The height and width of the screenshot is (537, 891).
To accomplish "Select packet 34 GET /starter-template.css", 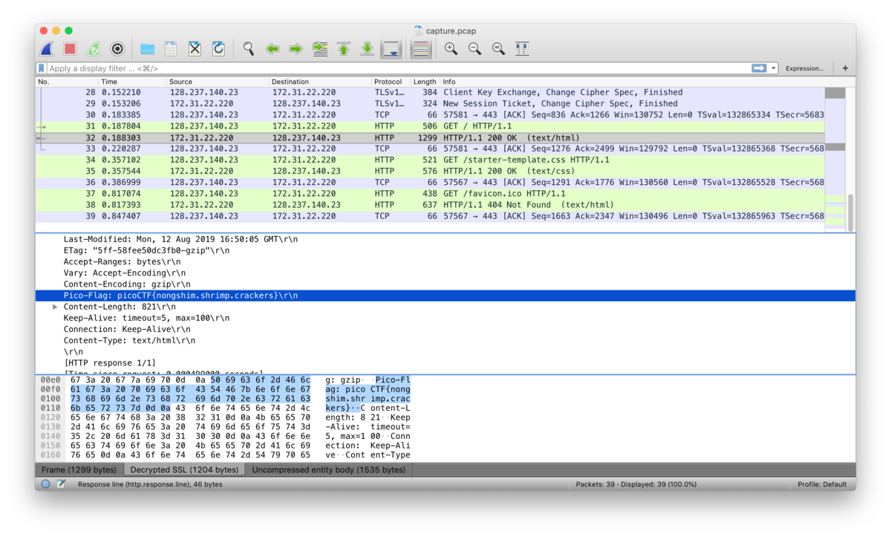I will click(x=430, y=160).
